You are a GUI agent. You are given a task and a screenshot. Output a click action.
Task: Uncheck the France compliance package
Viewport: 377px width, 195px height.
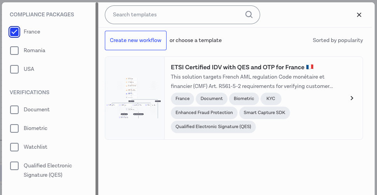click(14, 32)
